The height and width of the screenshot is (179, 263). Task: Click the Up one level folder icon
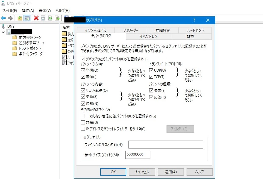(x=20, y=18)
